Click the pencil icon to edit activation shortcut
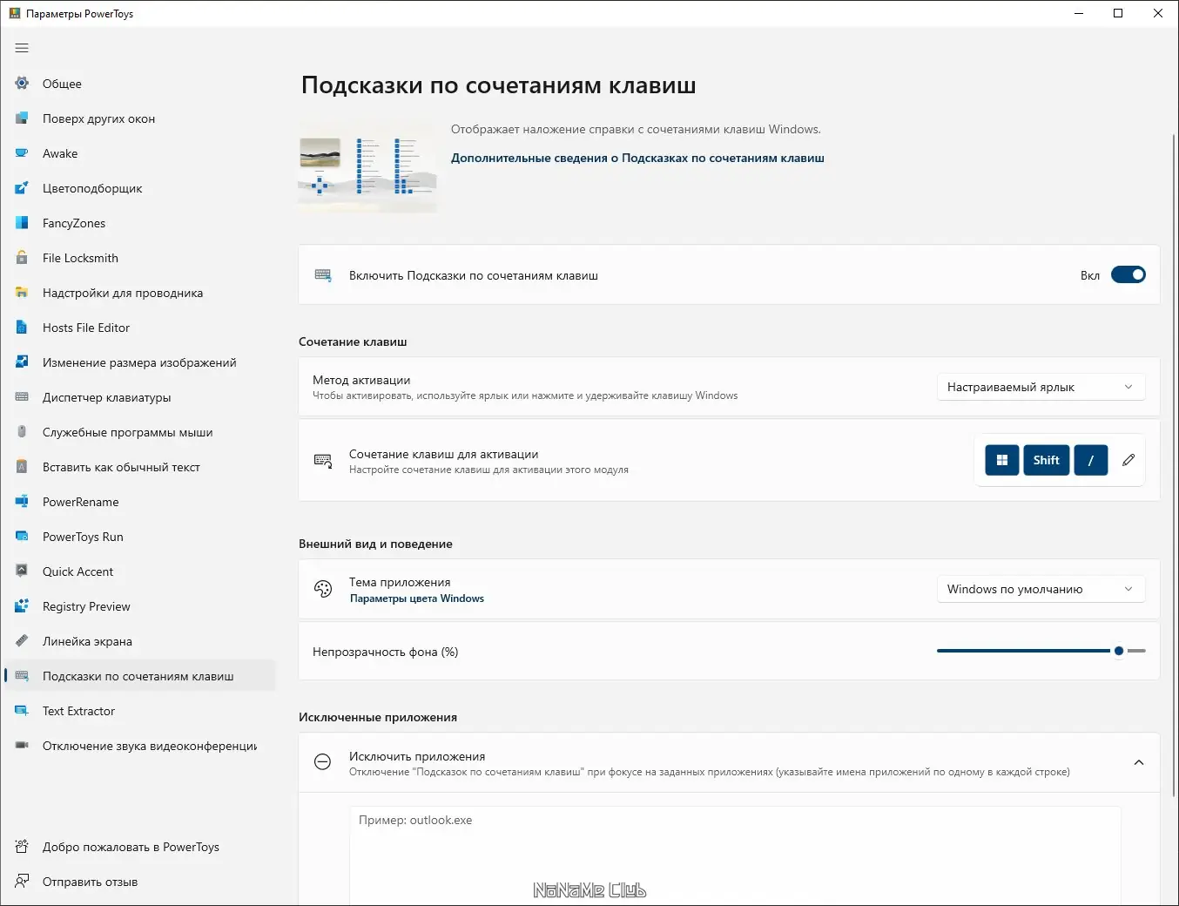The width and height of the screenshot is (1179, 906). click(1128, 460)
